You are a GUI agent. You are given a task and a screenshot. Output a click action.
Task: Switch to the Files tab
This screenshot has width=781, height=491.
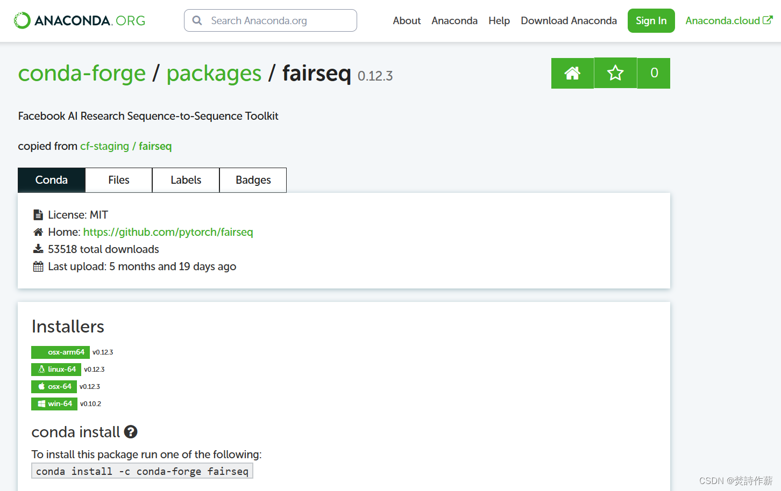[x=118, y=180]
